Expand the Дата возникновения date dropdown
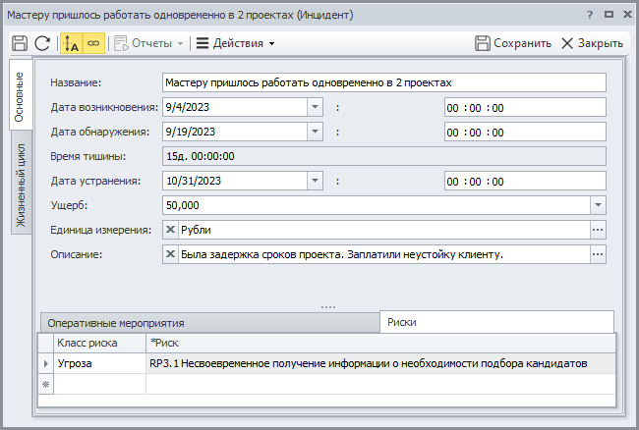Image resolution: width=639 pixels, height=430 pixels. 315,107
